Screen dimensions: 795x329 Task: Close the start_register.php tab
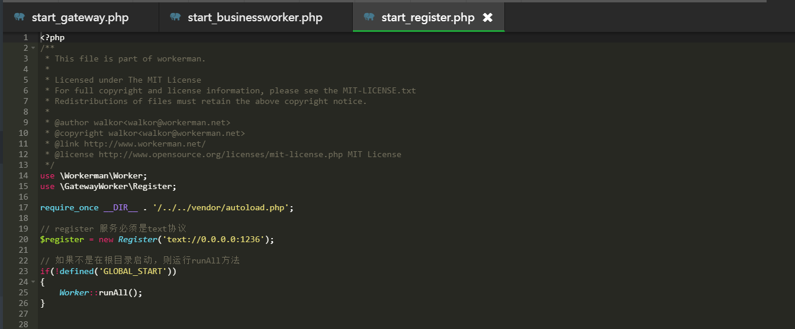pos(488,17)
